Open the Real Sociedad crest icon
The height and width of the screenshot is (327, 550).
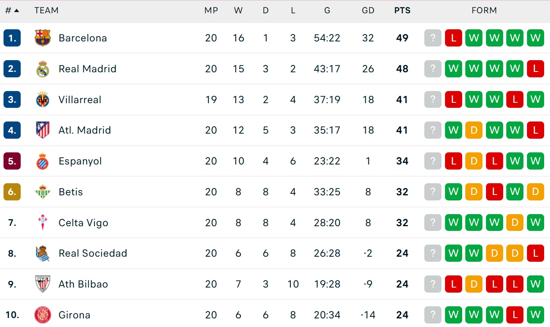tap(43, 254)
